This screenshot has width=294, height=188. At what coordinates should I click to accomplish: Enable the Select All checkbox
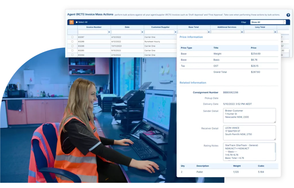coord(77,22)
